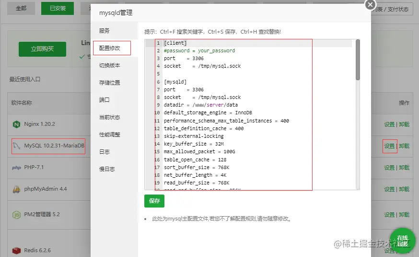Screen dimensions: 419x257
Task: Click the 立即购买 button
Action: click(42, 49)
